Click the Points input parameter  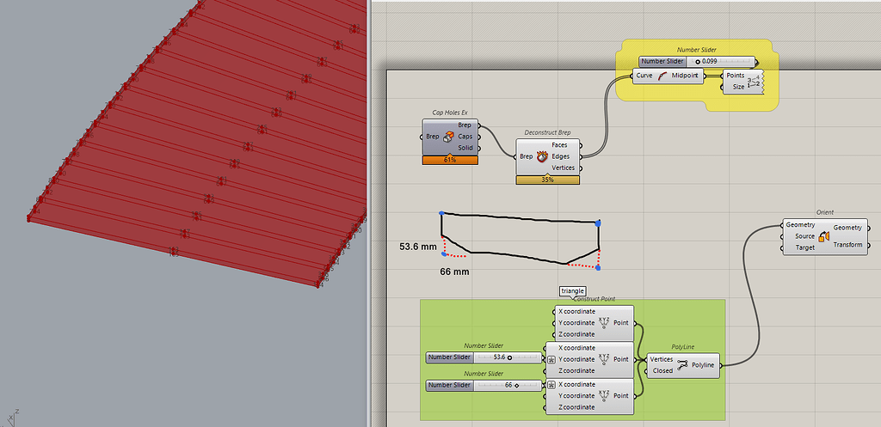(736, 76)
